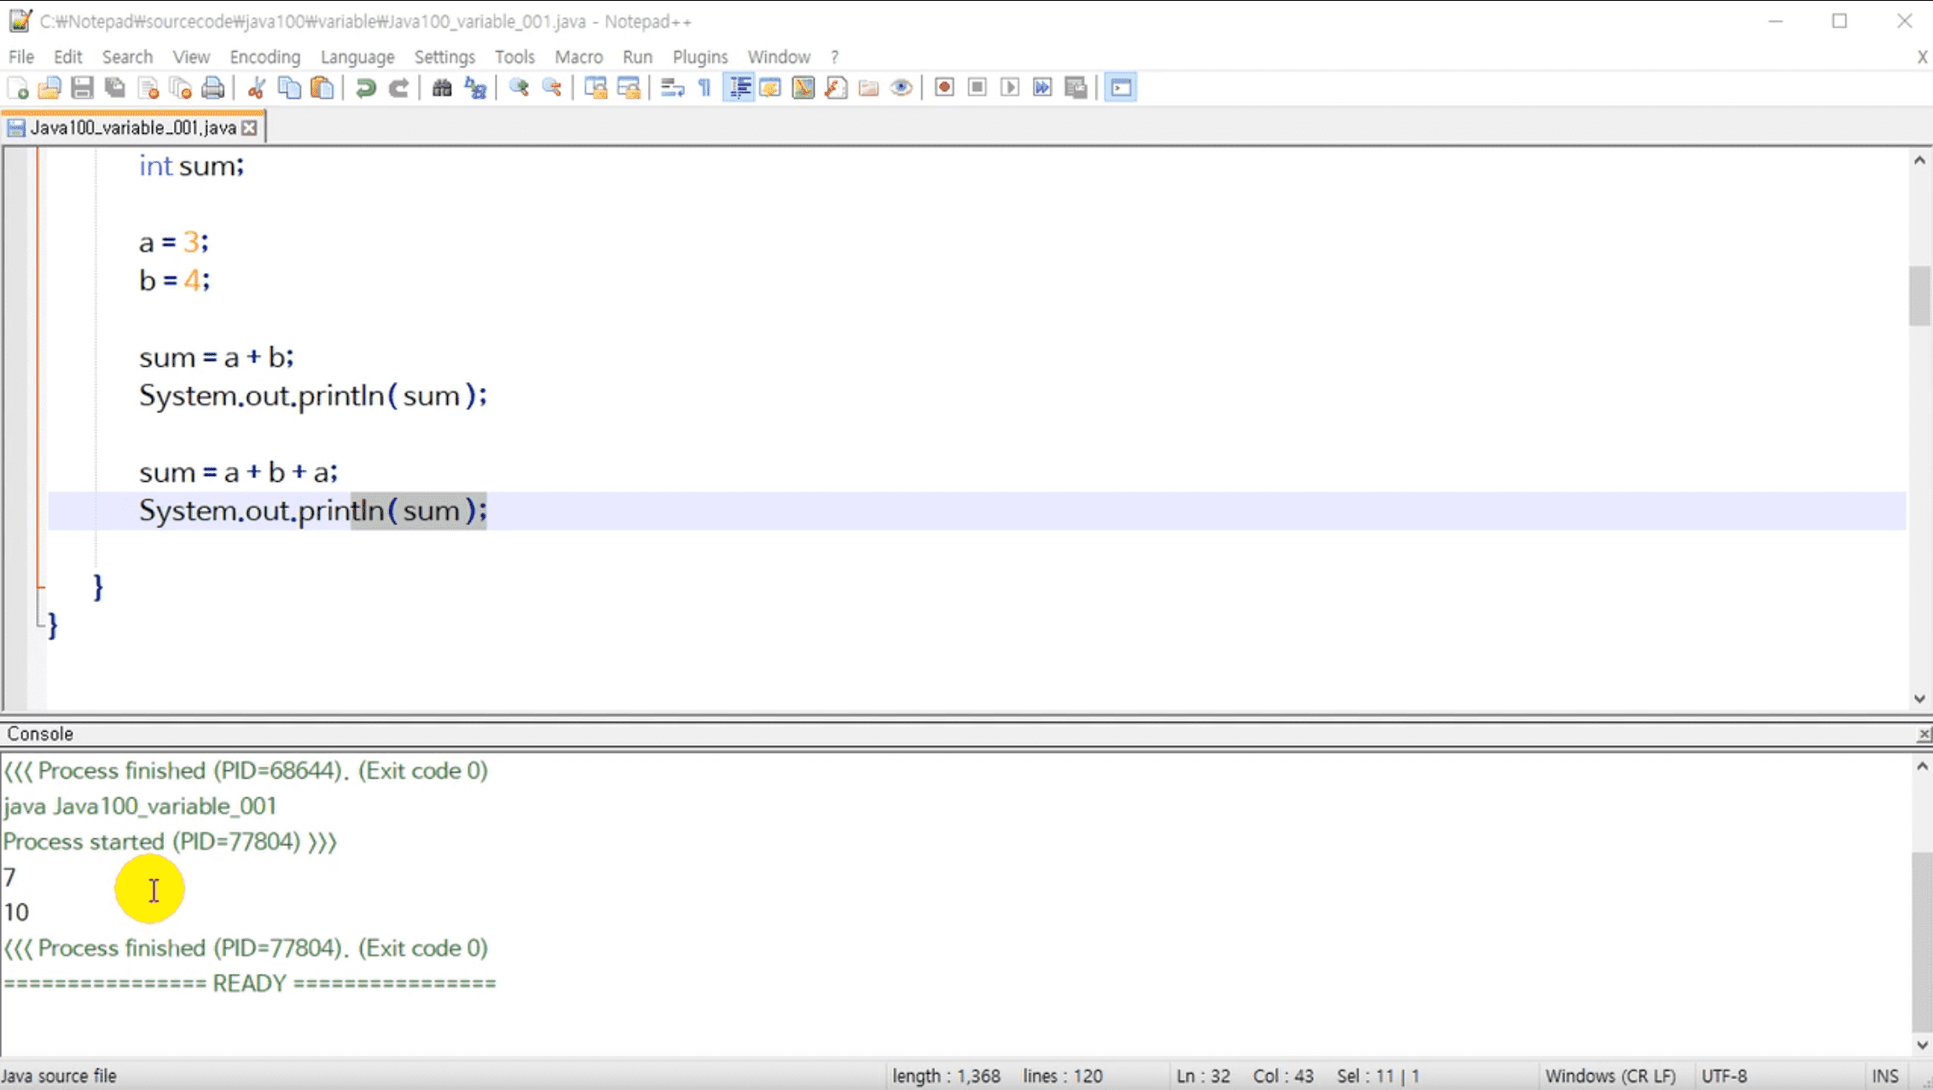Viewport: 1933px width, 1090px height.
Task: Open the question mark help menu
Action: 834,56
